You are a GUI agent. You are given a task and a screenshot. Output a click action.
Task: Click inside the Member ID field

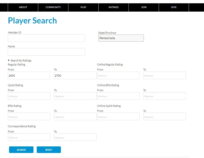46,38
